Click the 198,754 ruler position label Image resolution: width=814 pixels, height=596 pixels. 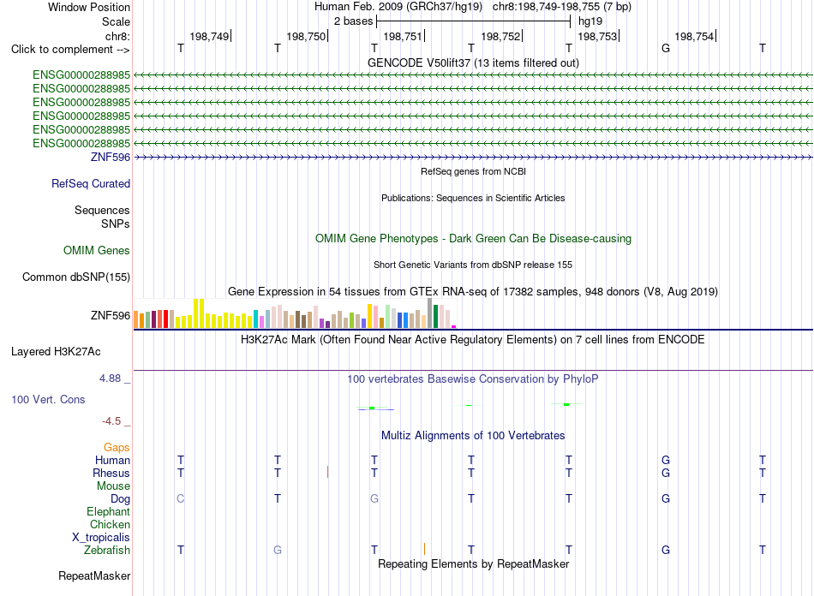click(x=695, y=36)
